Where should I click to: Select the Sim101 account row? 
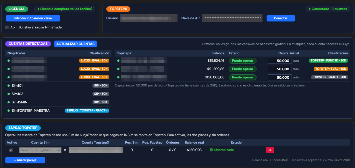tap(58, 86)
